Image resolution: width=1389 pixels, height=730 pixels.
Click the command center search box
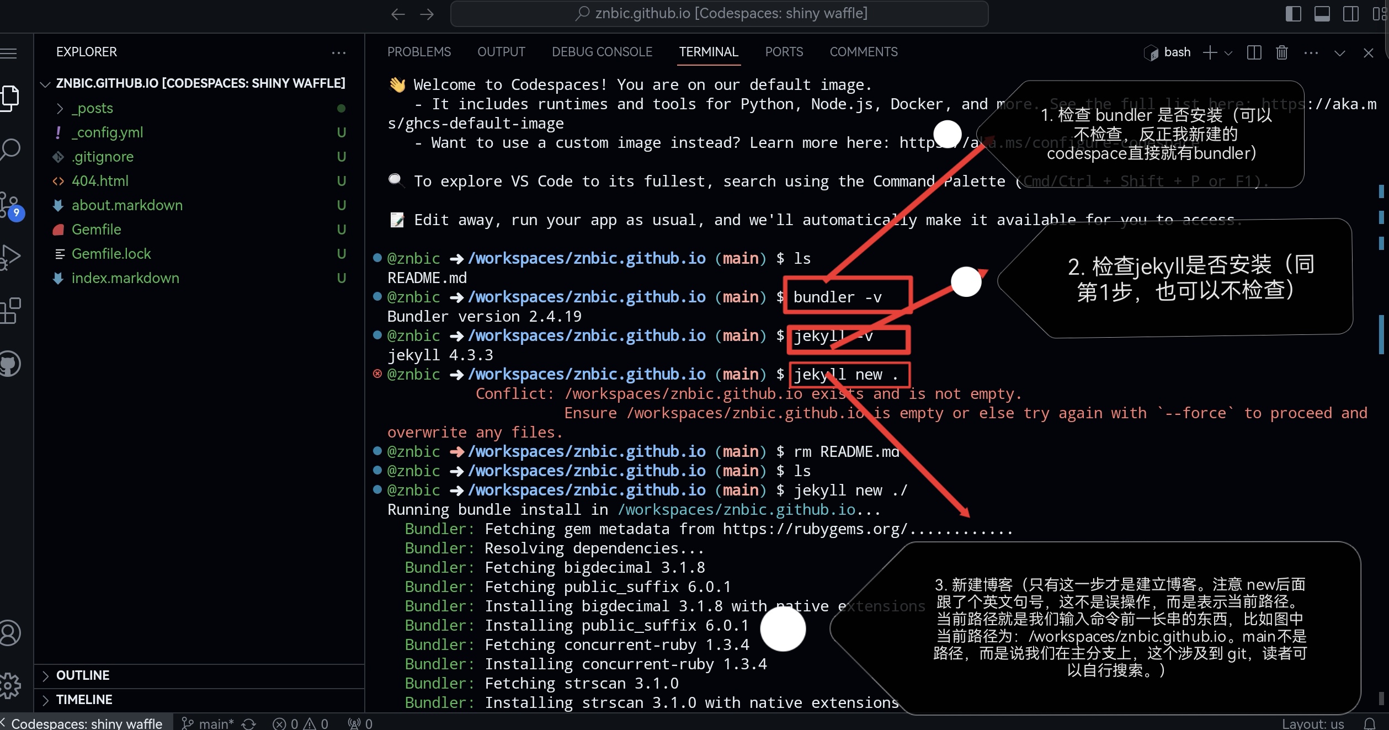719,14
